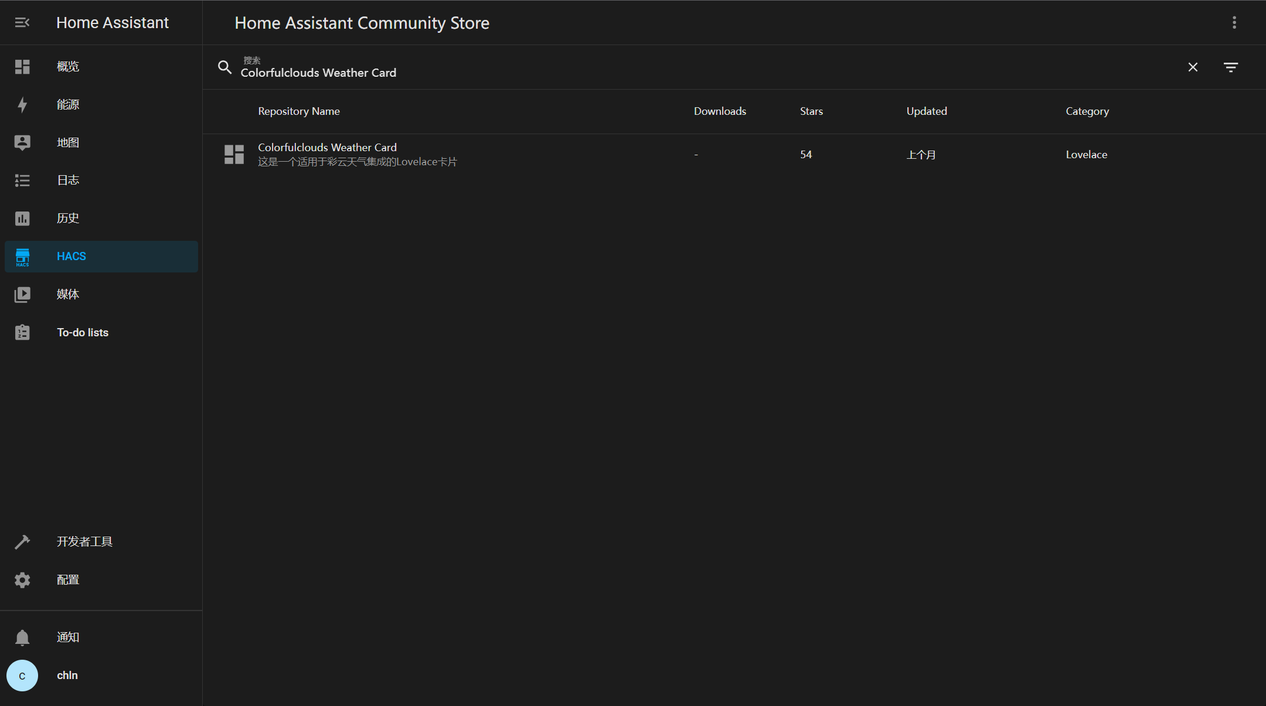Click the 上个月 updated value
This screenshot has height=706, width=1266.
(x=921, y=155)
